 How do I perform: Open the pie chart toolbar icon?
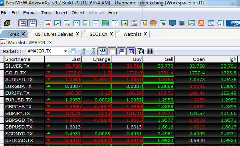[144, 23]
